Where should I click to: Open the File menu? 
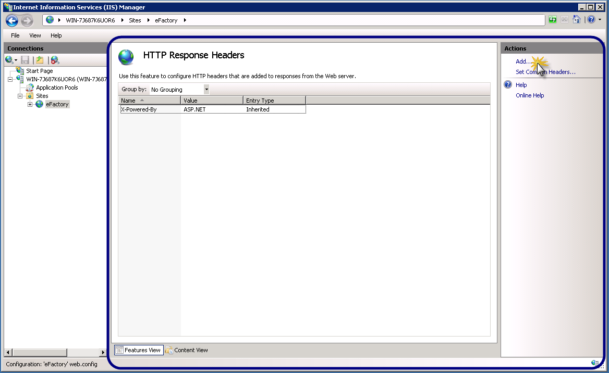coord(15,35)
